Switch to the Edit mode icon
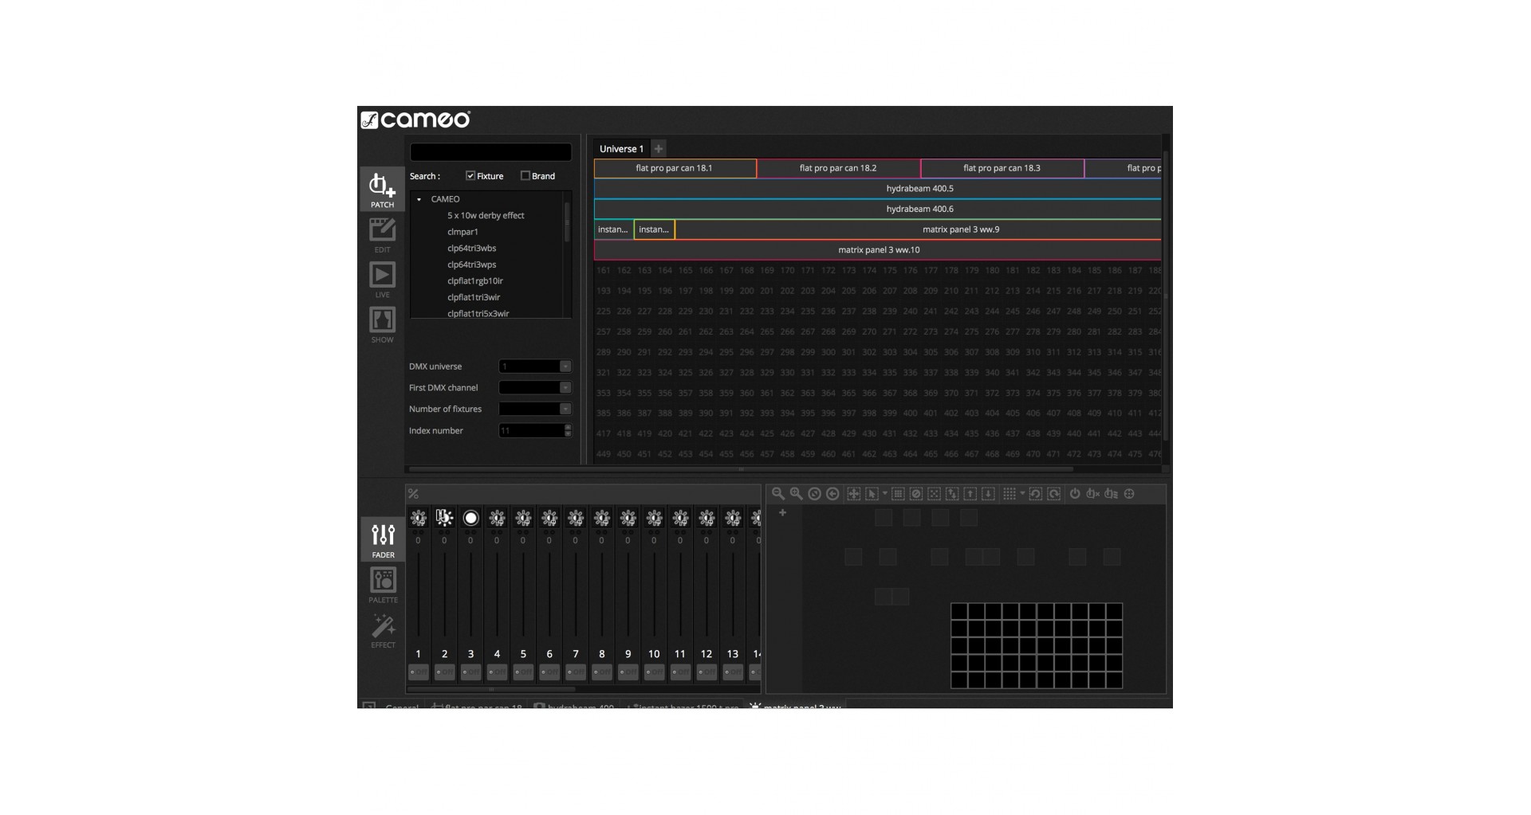Viewport: 1531px width, 815px height. coord(382,234)
